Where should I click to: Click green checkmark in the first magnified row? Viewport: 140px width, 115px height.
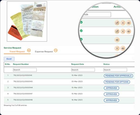pyautogui.click(x=81, y=22)
